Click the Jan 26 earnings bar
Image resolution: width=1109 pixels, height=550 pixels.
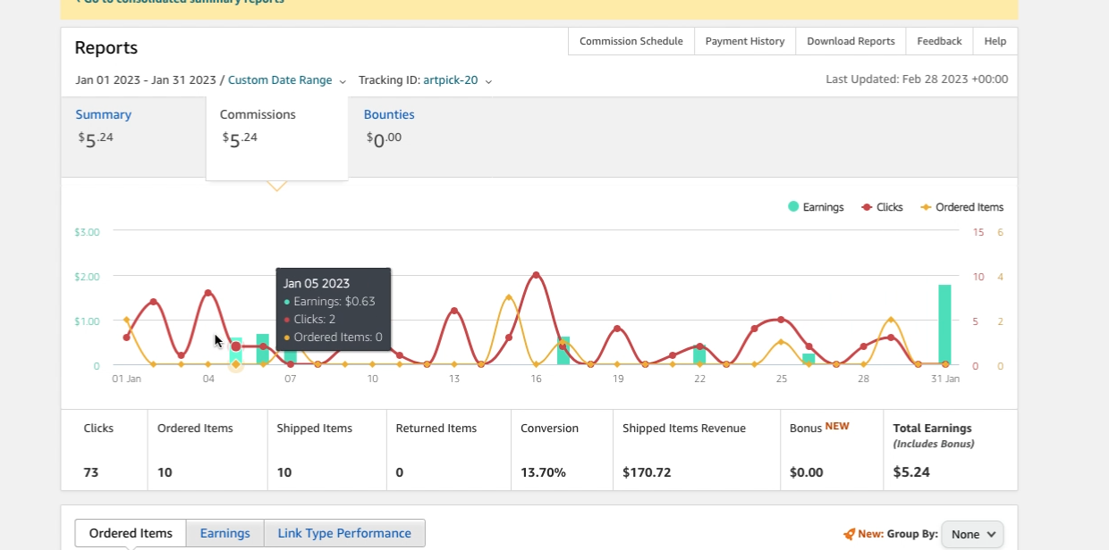click(x=808, y=360)
